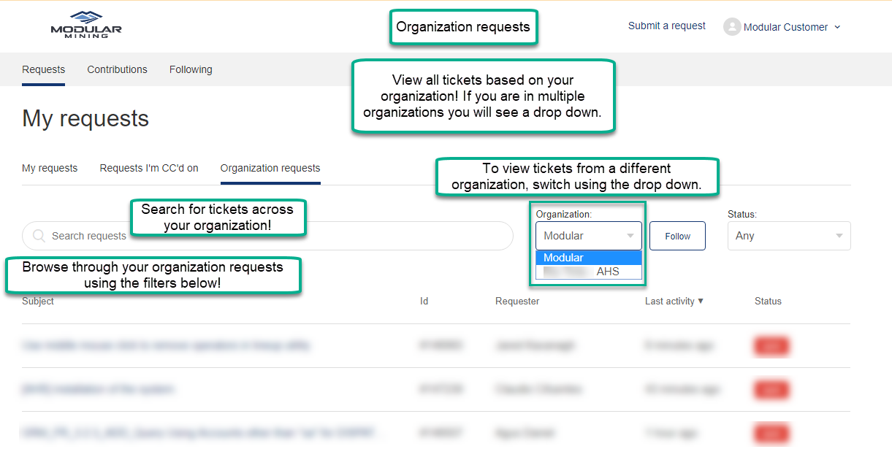Sort by the Last activity column
The width and height of the screenshot is (892, 449).
click(x=674, y=301)
